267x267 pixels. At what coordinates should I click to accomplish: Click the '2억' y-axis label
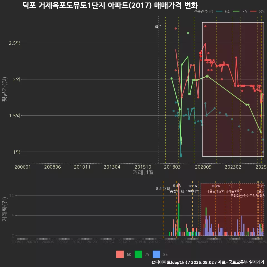(16, 79)
